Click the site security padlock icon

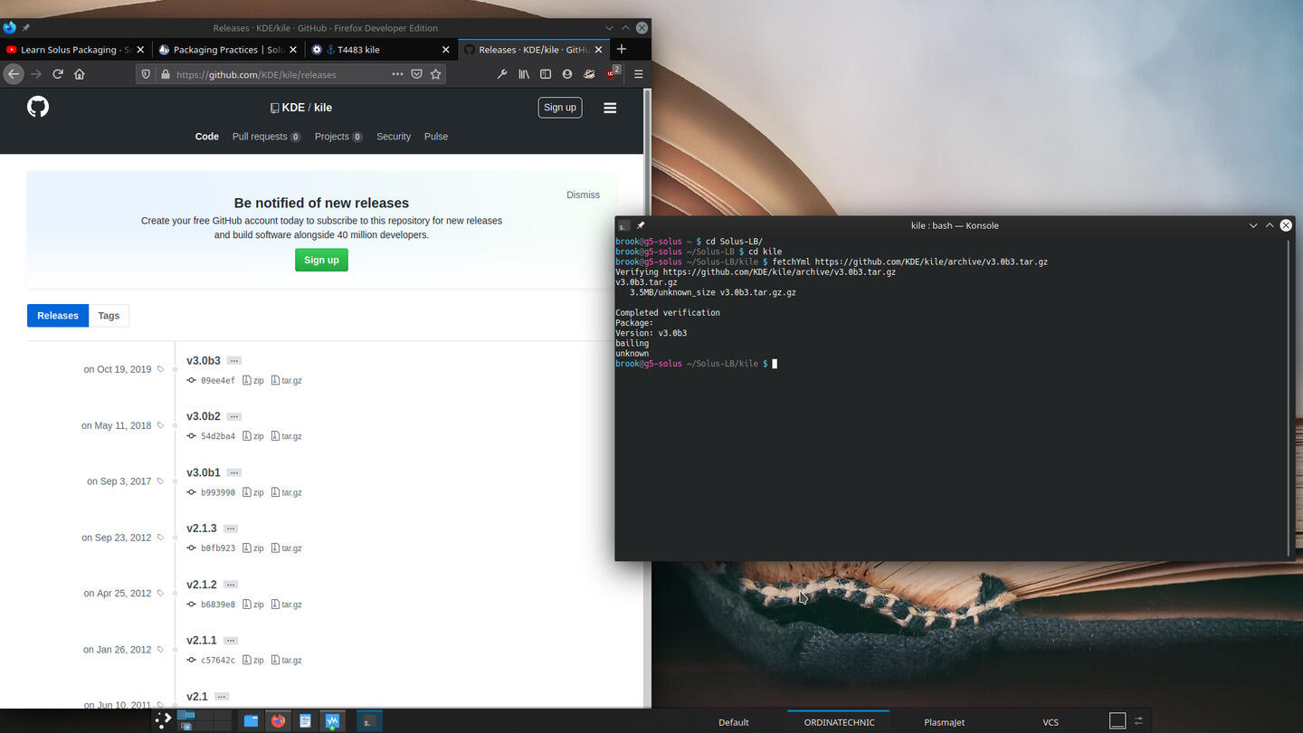click(165, 74)
